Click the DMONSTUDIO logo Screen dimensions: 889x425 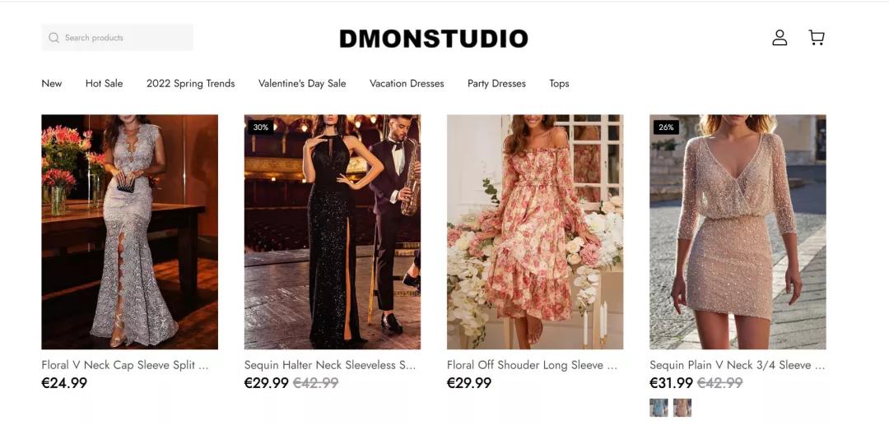point(434,39)
